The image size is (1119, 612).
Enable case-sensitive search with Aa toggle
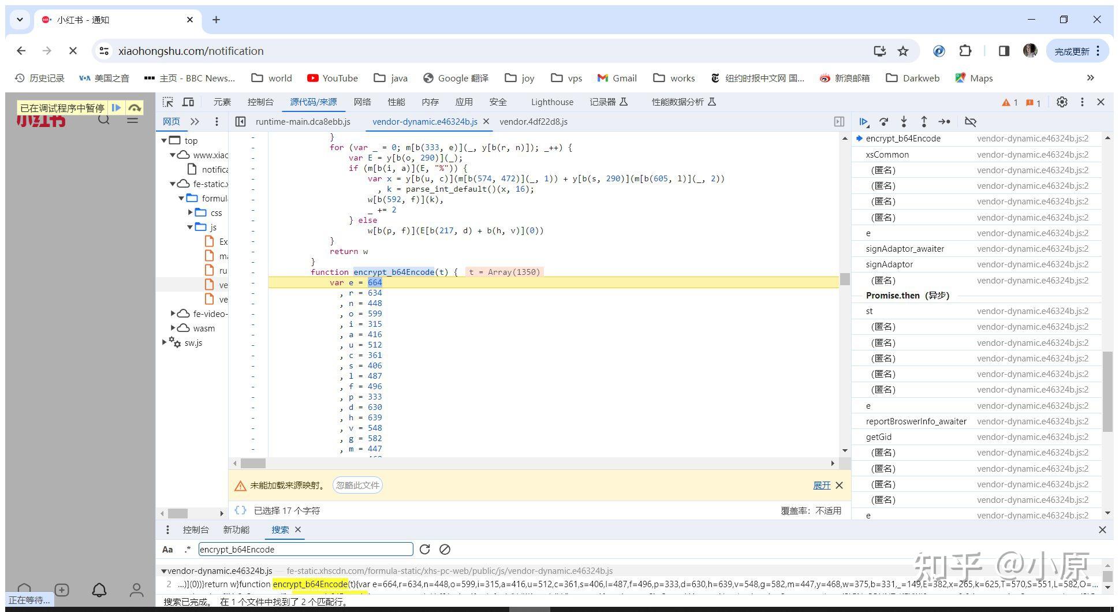click(x=167, y=549)
